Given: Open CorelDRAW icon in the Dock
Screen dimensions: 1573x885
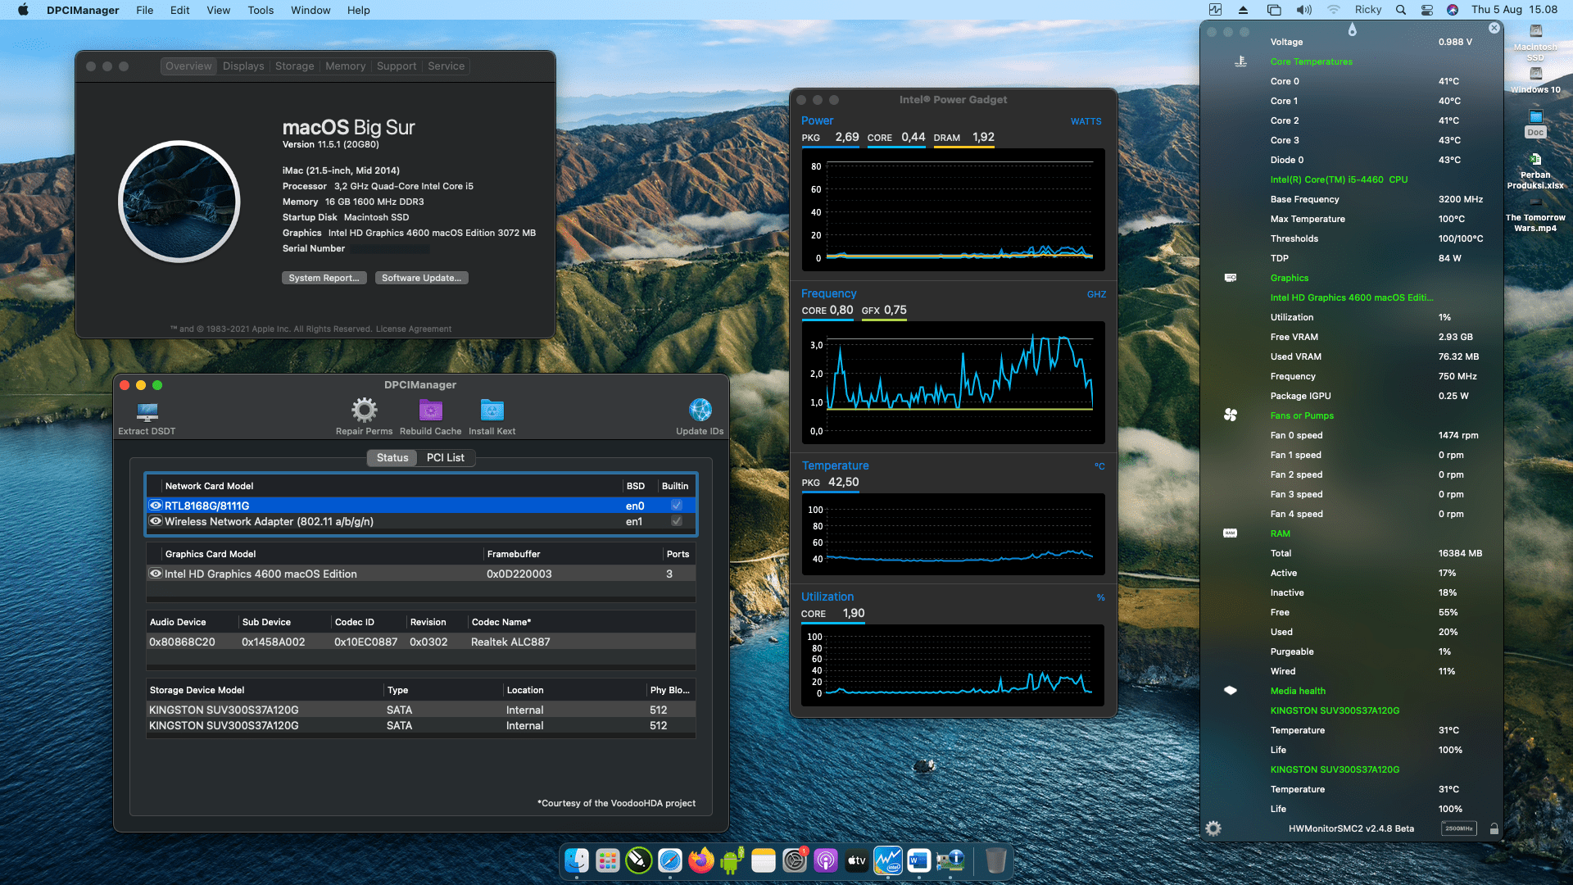Looking at the screenshot, I should (638, 860).
